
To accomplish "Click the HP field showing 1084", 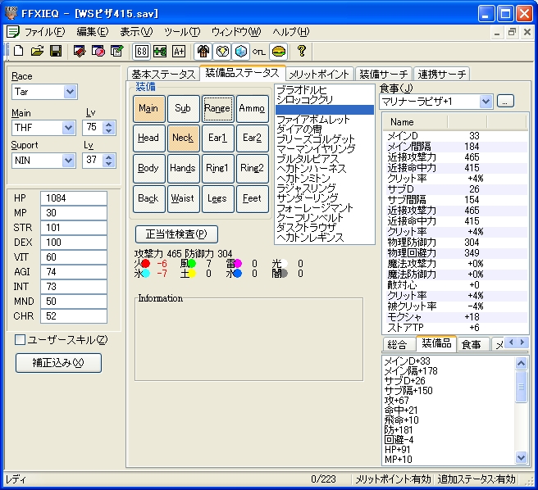I will point(74,198).
